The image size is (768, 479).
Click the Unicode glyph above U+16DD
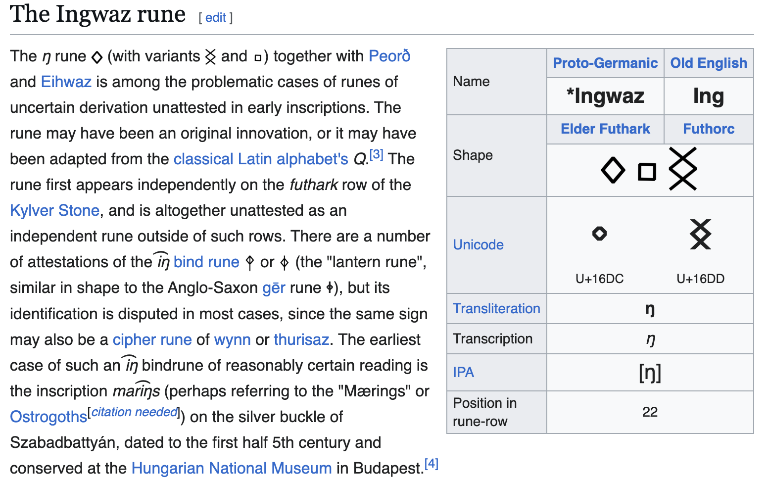click(x=700, y=234)
